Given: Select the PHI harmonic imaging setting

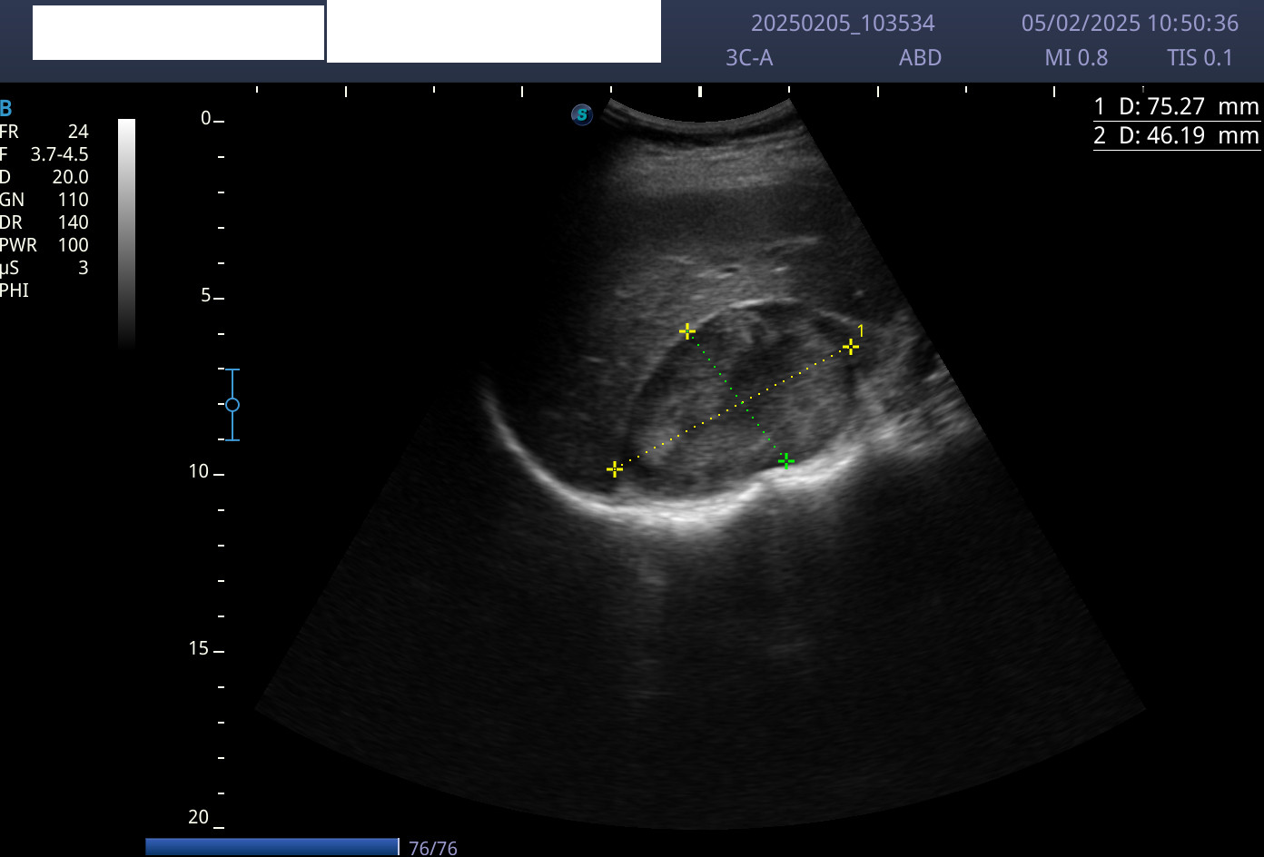Looking at the screenshot, I should point(15,291).
